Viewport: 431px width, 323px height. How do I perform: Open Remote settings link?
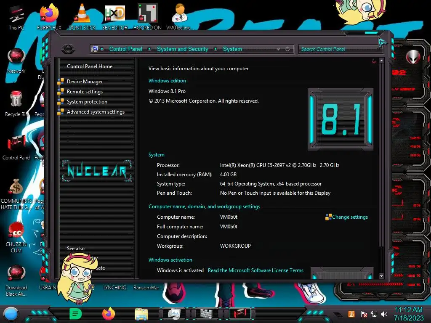[x=85, y=92]
